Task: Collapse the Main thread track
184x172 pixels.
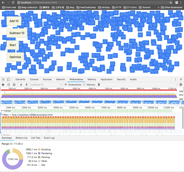Action: pos(2,115)
